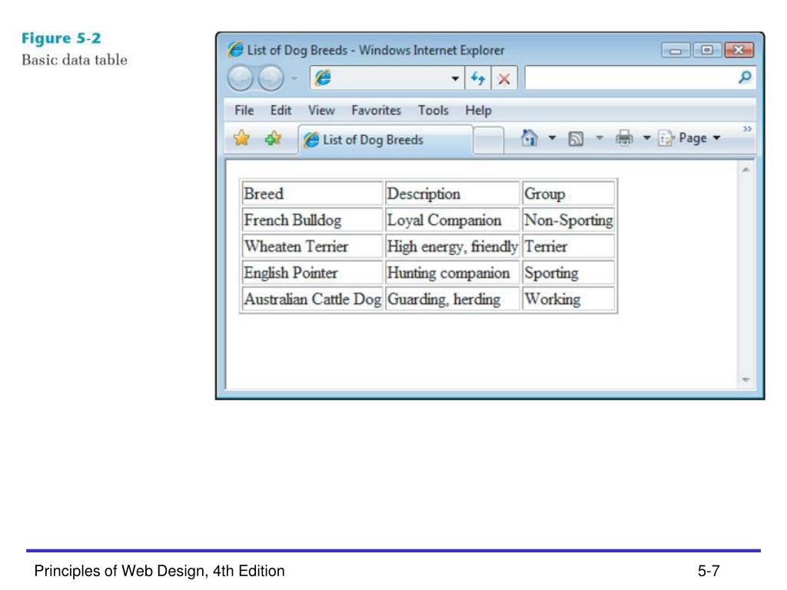Click the red Stop loading icon
The height and width of the screenshot is (590, 787).
point(504,78)
